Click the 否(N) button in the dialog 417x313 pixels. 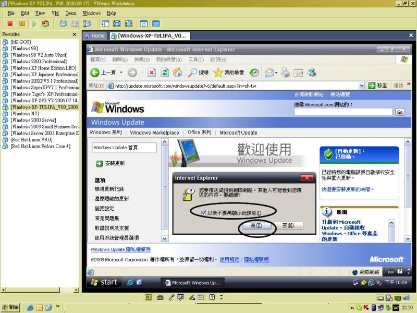[288, 225]
